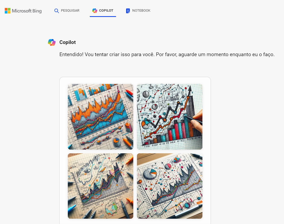The image size is (284, 224).
Task: Click the Copilot avatar beside the message
Action: point(52,42)
